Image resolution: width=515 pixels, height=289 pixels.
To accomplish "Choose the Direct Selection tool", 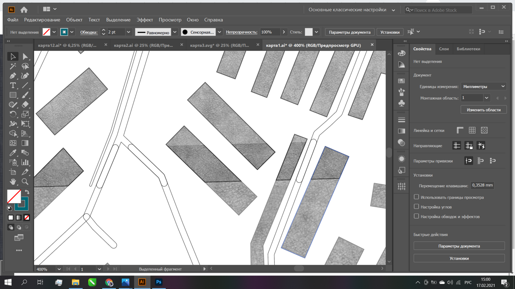I will (25, 56).
